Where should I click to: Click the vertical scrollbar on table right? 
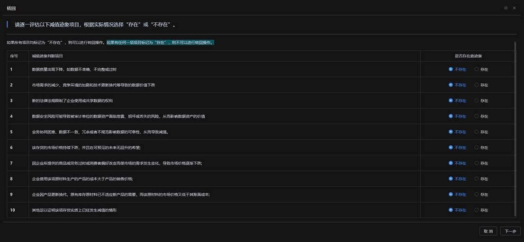pos(515,128)
